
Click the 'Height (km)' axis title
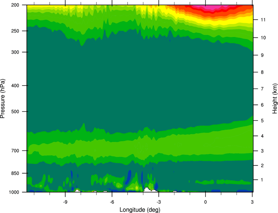275,99
